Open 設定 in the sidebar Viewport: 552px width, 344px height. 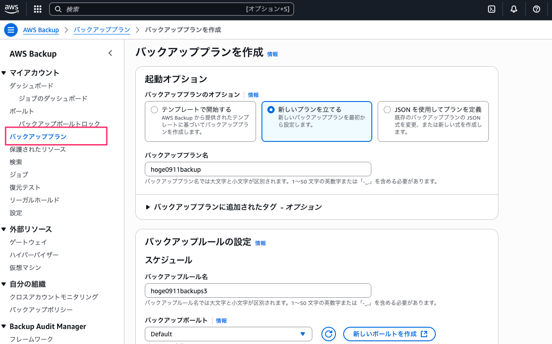coord(16,213)
